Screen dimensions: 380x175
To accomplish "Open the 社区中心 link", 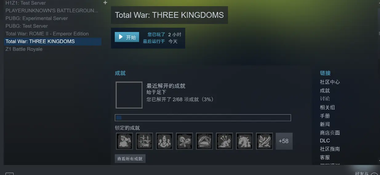I will click(330, 82).
